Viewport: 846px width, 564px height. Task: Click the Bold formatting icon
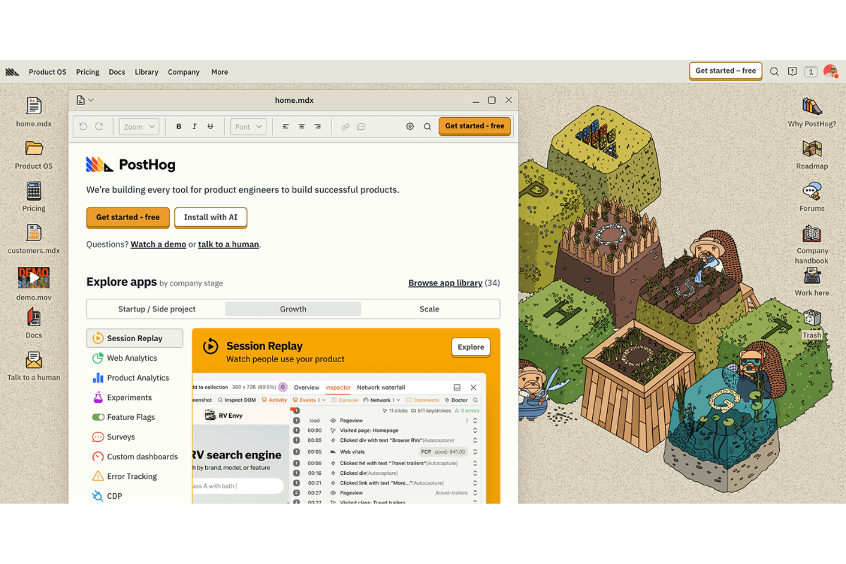(x=178, y=127)
